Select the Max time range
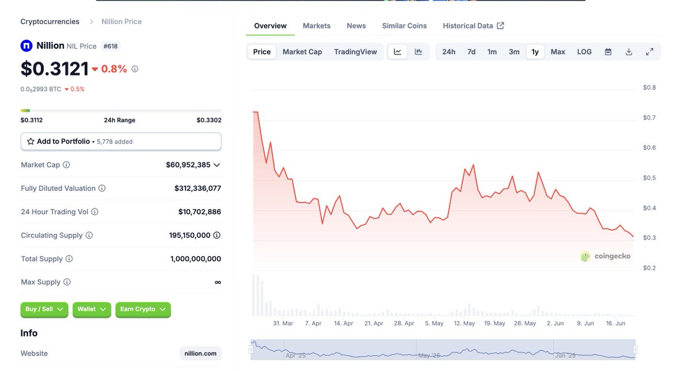This screenshot has width=690, height=371. coord(558,51)
